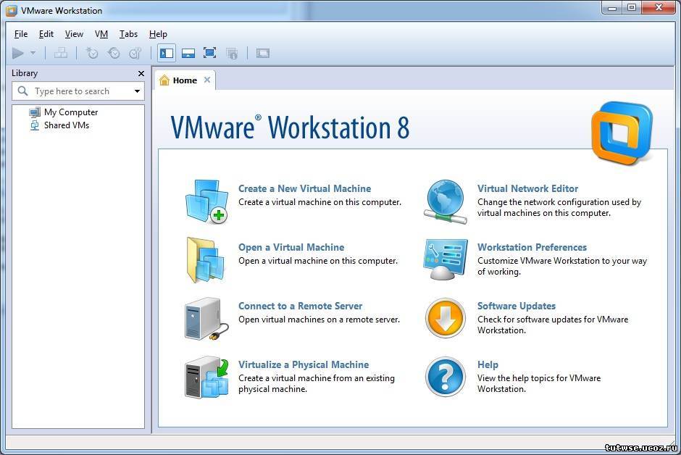Click the Open a Virtual Machine folder icon

pos(206,260)
